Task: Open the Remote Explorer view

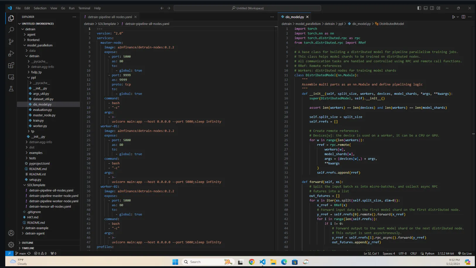Action: tap(11, 77)
